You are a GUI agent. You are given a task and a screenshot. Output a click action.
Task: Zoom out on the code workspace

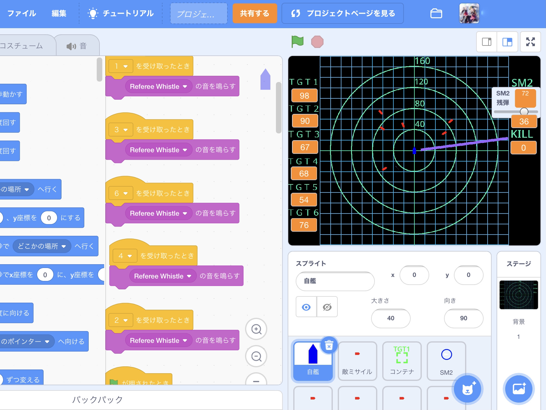[x=256, y=356]
